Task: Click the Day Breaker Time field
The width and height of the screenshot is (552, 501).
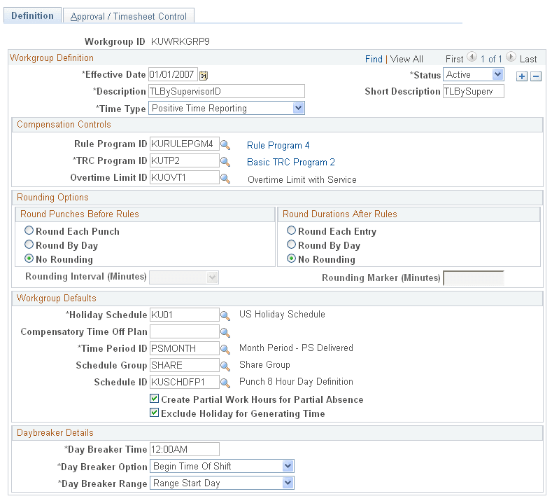Action: tap(185, 449)
